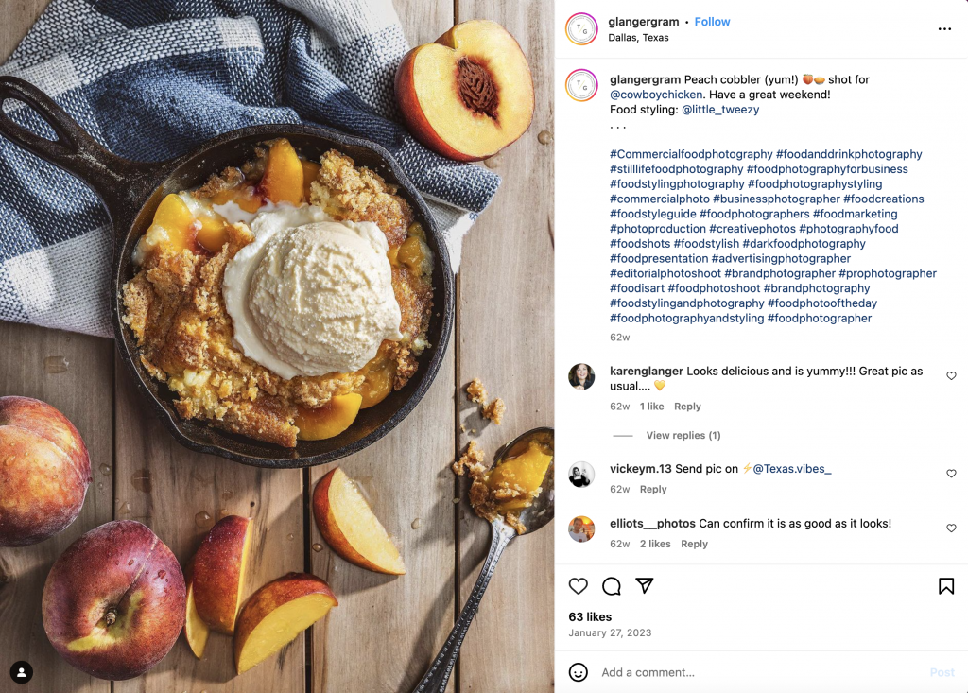Share the post via paper plane icon
968x693 pixels.
[x=645, y=585]
